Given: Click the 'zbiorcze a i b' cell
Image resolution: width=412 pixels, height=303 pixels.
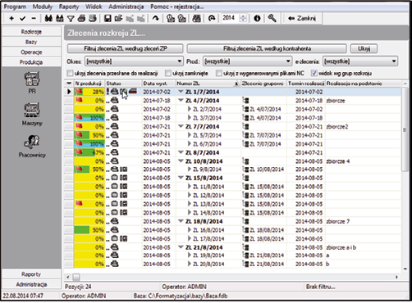Looking at the screenshot, I should (x=341, y=247).
